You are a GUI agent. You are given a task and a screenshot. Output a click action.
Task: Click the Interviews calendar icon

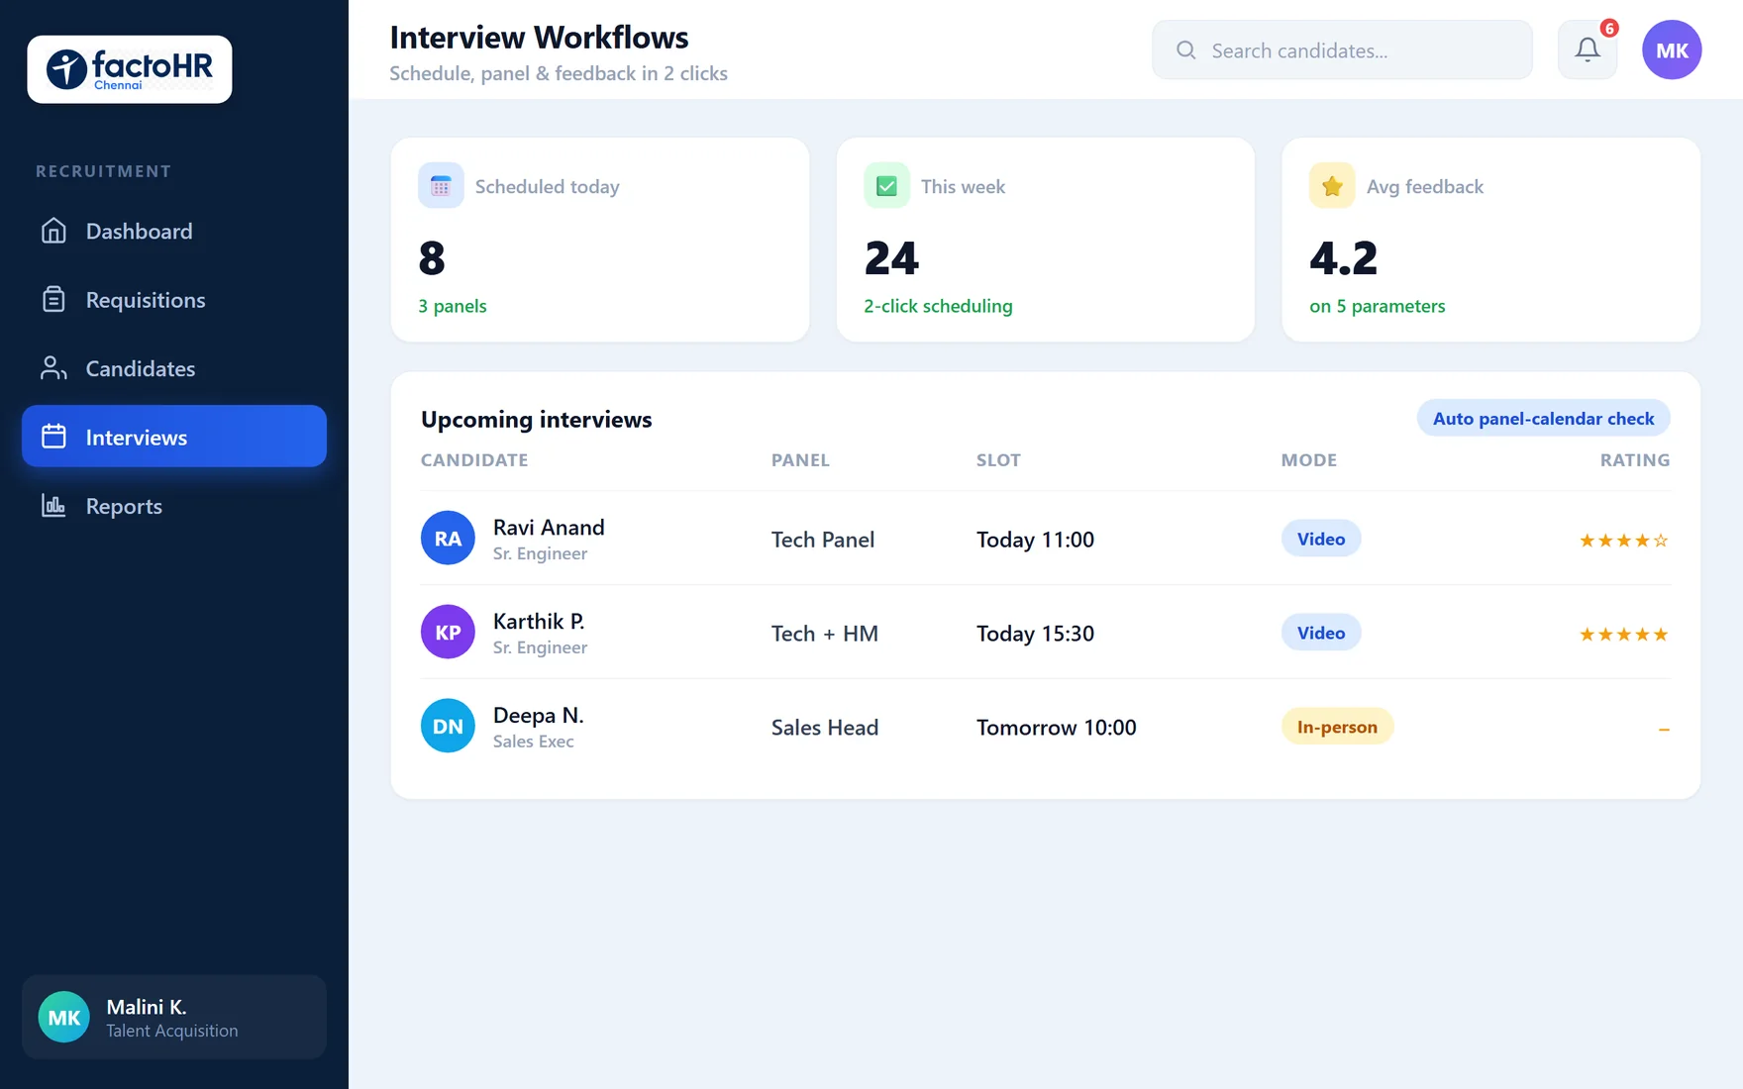(x=53, y=437)
